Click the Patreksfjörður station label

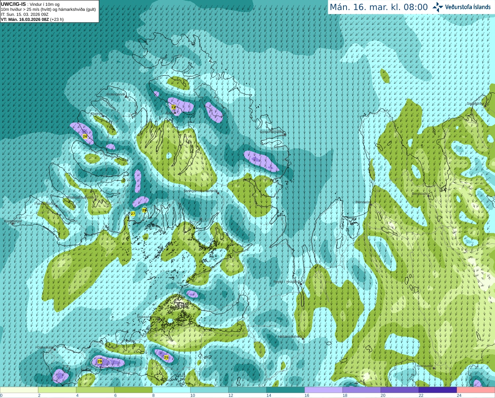pos(45,203)
